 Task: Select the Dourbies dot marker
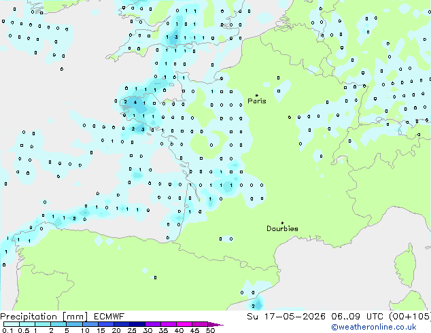(282, 223)
